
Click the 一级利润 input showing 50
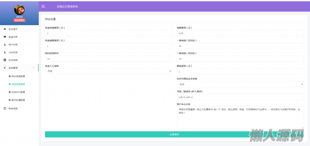pyautogui.click(x=240, y=46)
